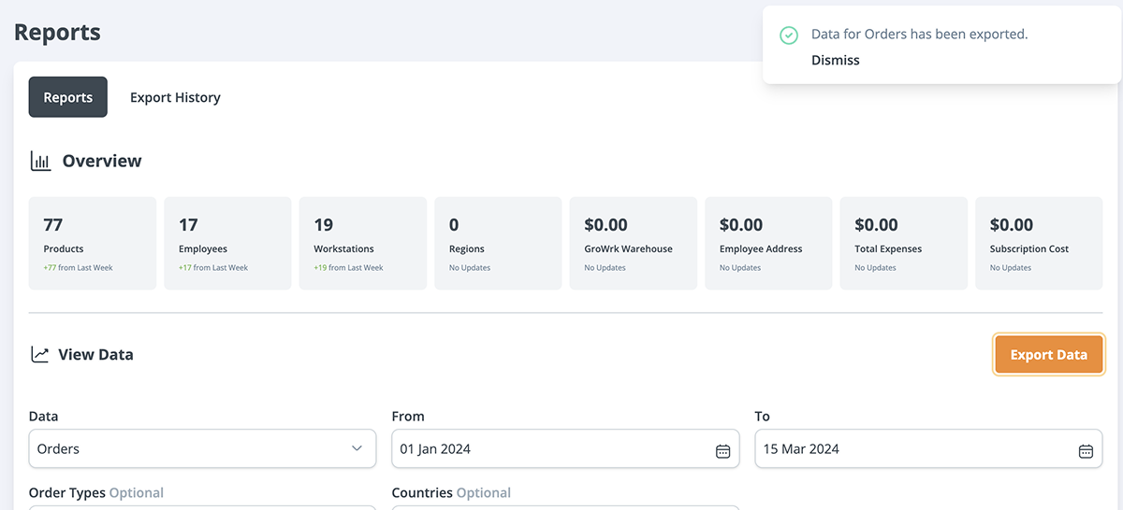Open the Orders data type selector
Screen dimensions: 1123x510
187,449
